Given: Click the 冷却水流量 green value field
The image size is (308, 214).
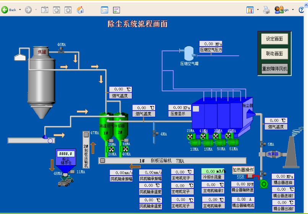Looking at the screenshot, I should click(214, 172).
